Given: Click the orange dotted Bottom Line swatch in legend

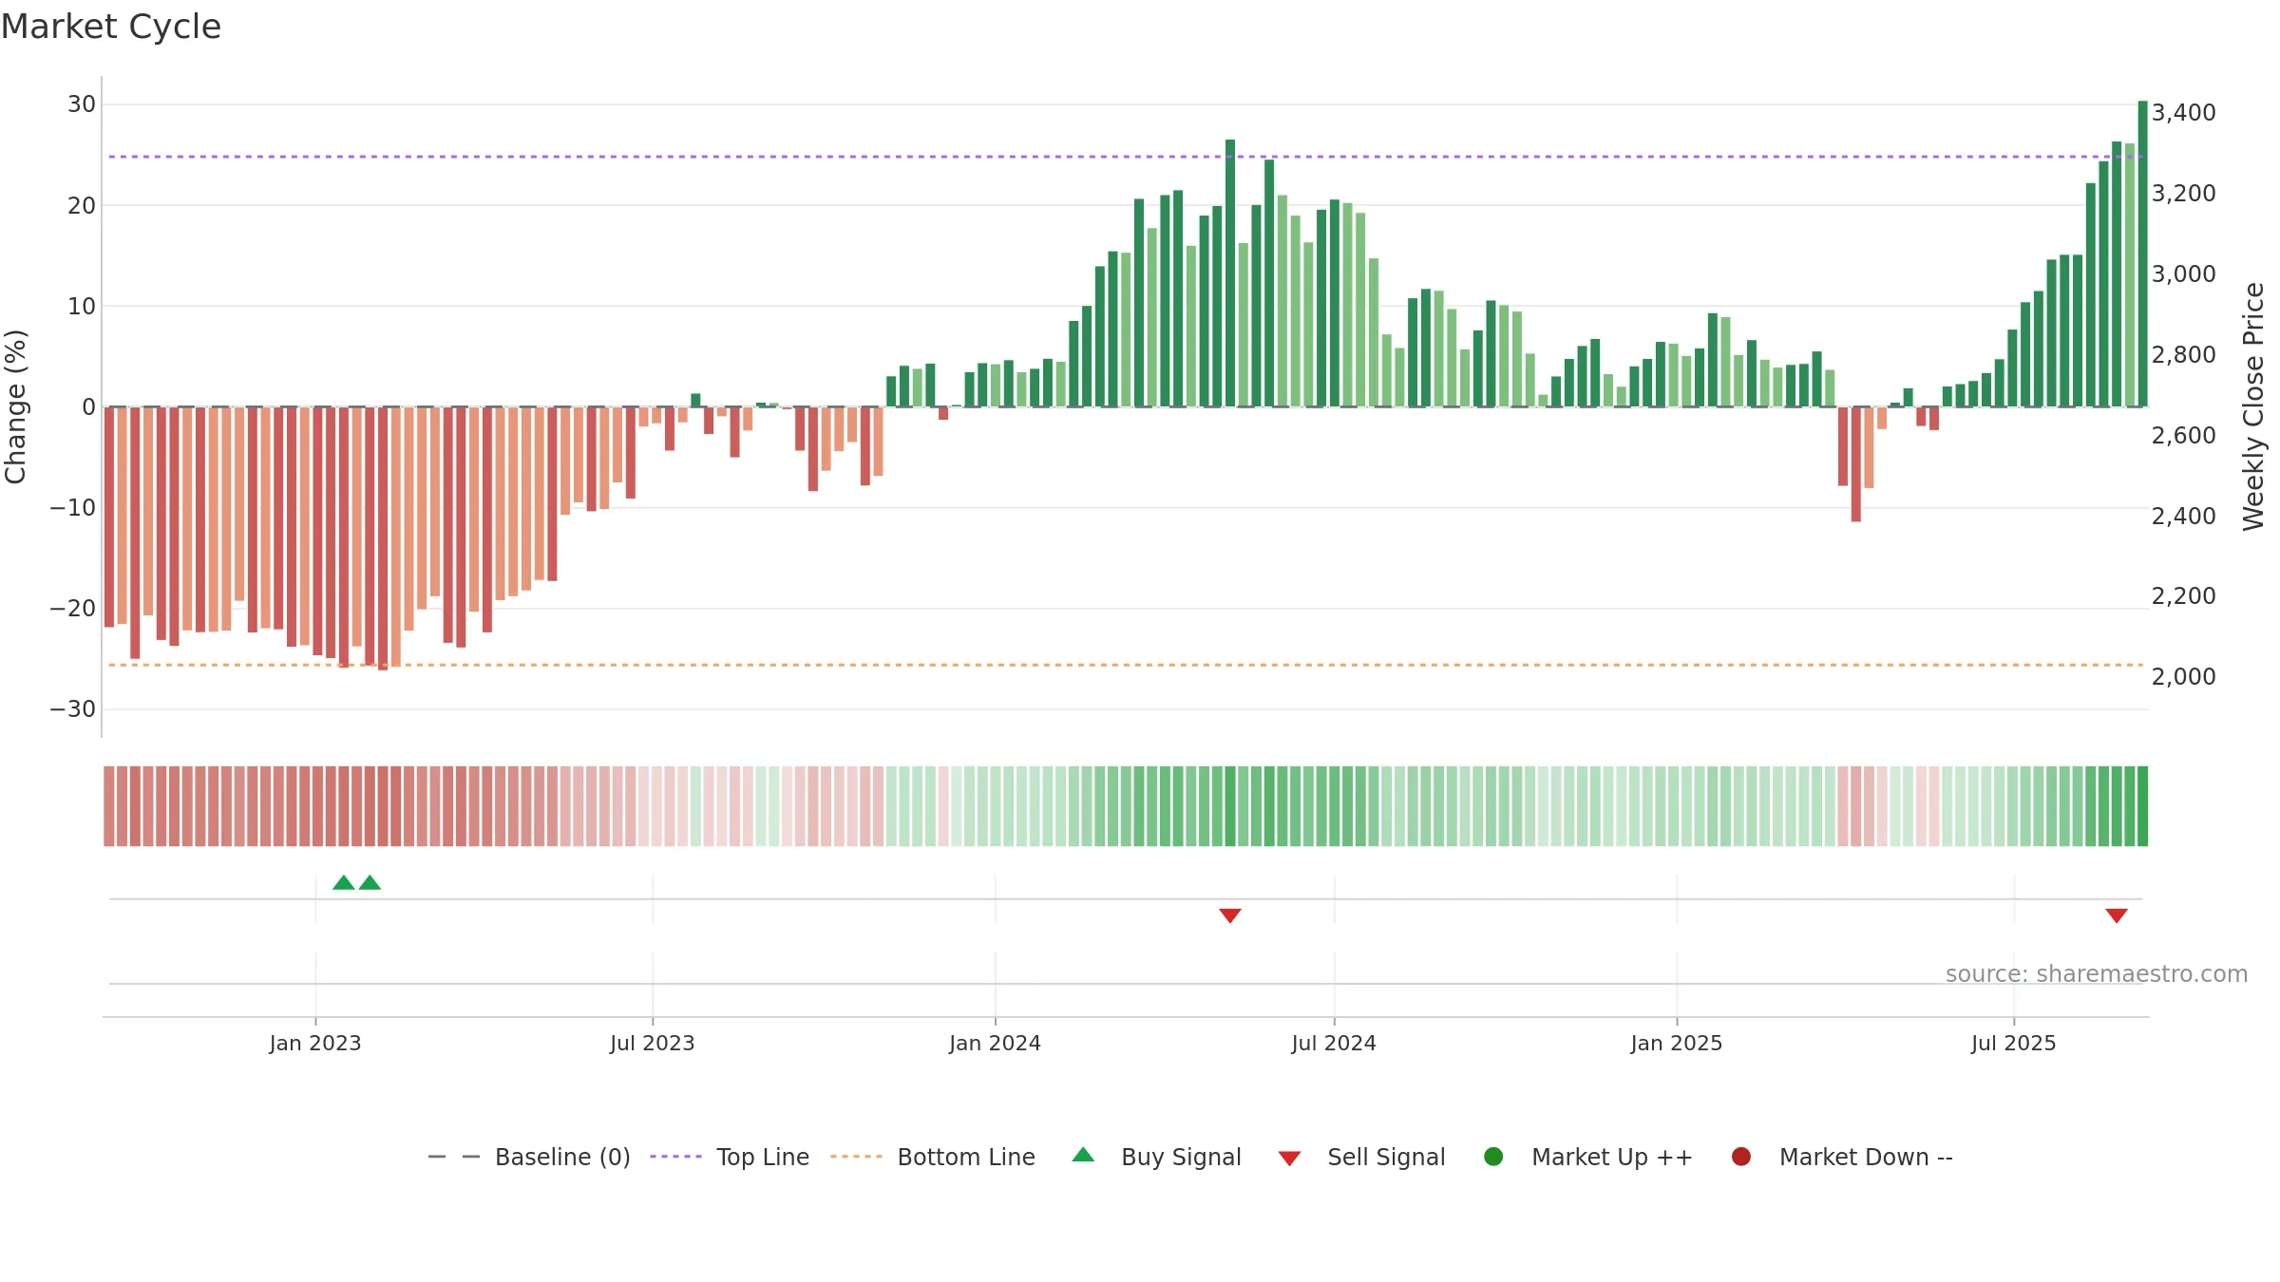Looking at the screenshot, I should tap(856, 1157).
